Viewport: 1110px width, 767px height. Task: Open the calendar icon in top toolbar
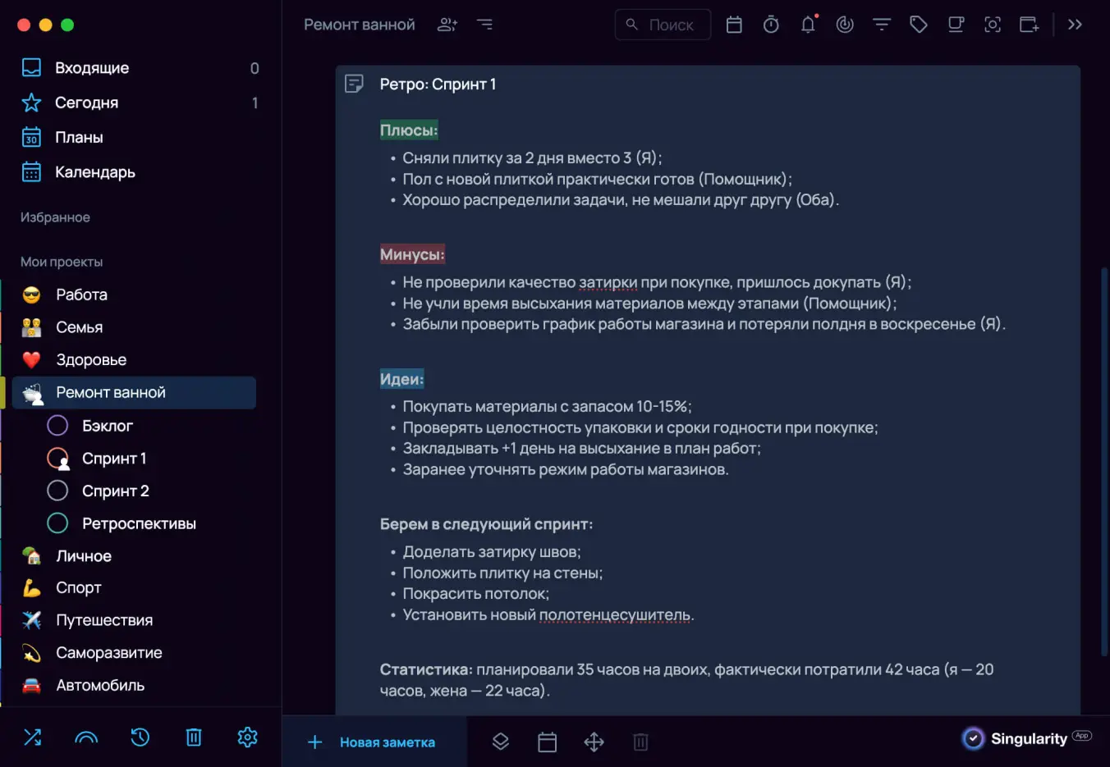pos(734,25)
